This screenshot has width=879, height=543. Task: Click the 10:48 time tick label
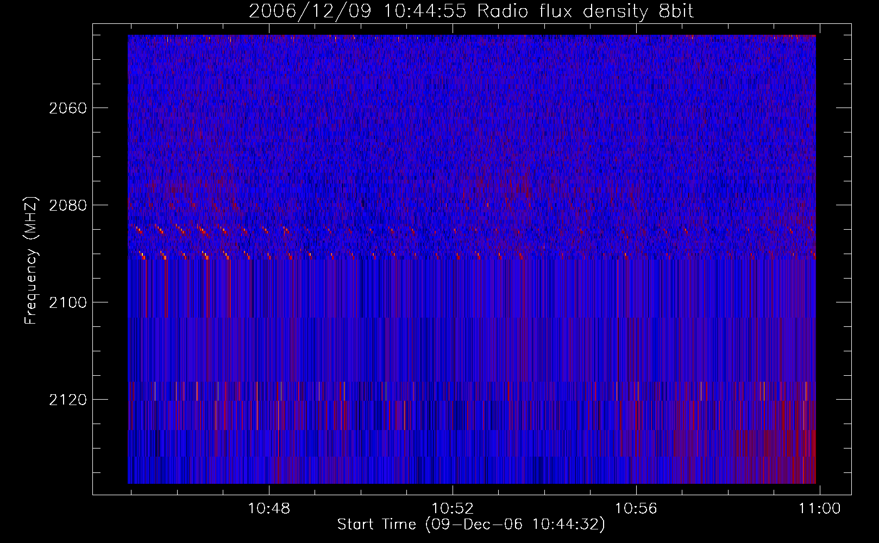269,509
